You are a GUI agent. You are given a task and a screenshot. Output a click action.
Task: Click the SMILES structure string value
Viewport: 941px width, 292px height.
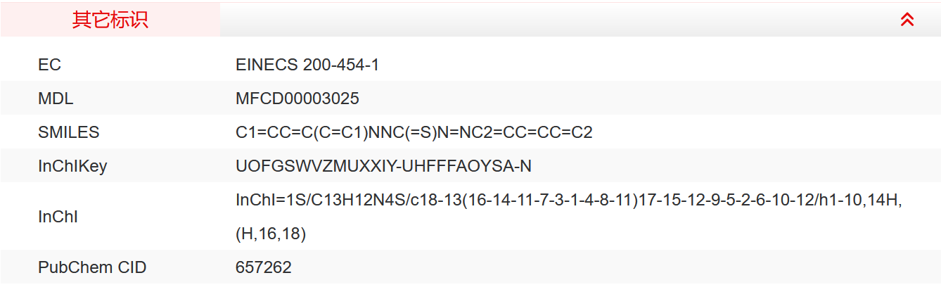coord(414,132)
